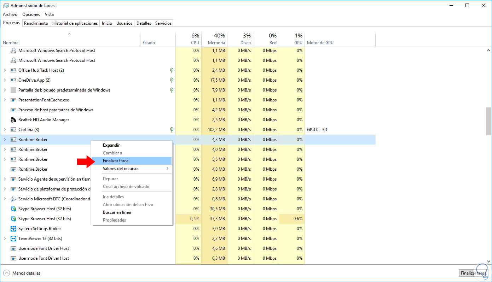Sort by the Nombre column header

[70, 39]
